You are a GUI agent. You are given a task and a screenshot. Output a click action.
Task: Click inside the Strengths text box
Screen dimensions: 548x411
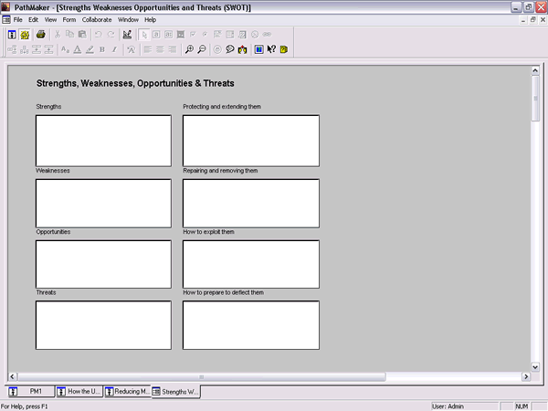click(x=103, y=141)
